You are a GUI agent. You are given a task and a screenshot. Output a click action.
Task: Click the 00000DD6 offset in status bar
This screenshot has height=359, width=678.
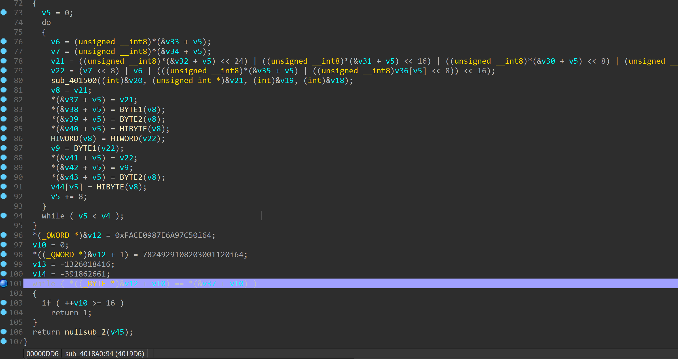point(42,354)
